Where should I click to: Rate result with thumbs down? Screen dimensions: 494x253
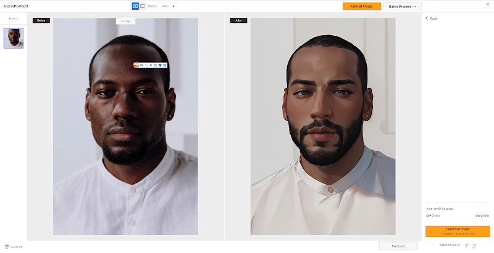tap(474, 246)
